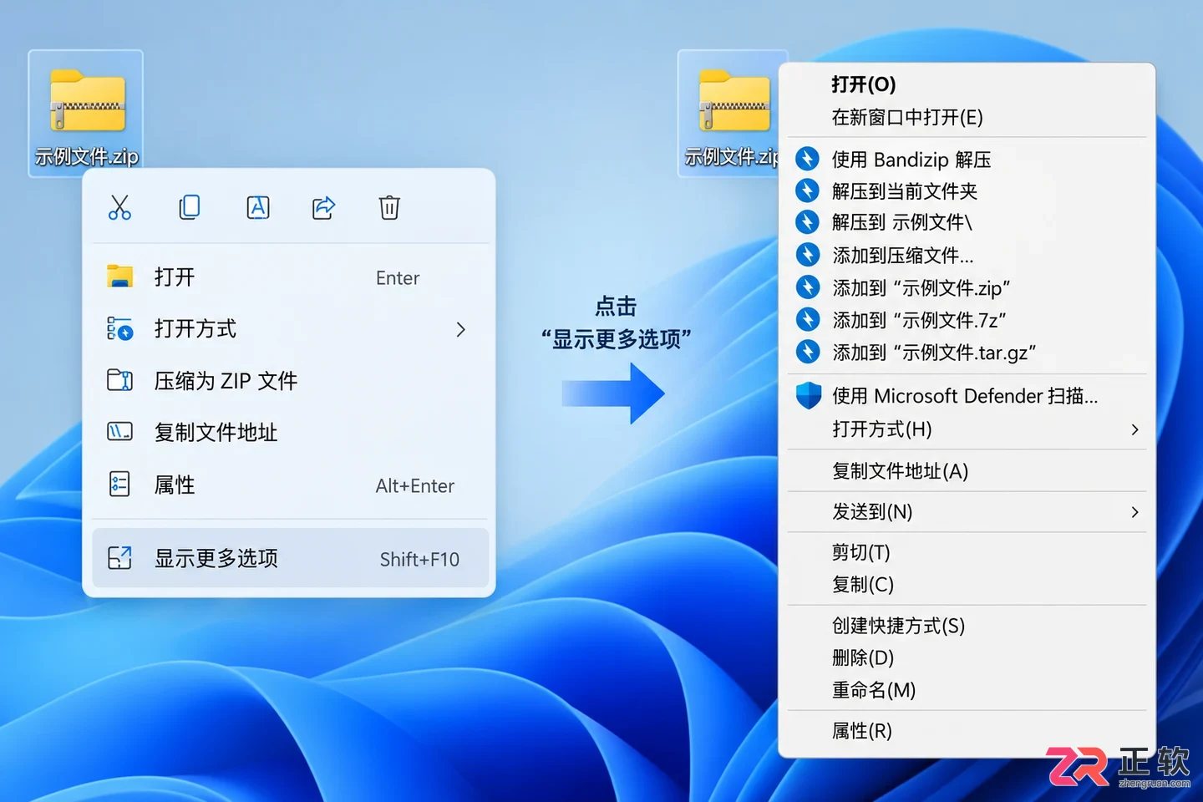Choose 压缩为 ZIP 文件 entry
Viewport: 1203px width, 802px height.
coord(290,380)
